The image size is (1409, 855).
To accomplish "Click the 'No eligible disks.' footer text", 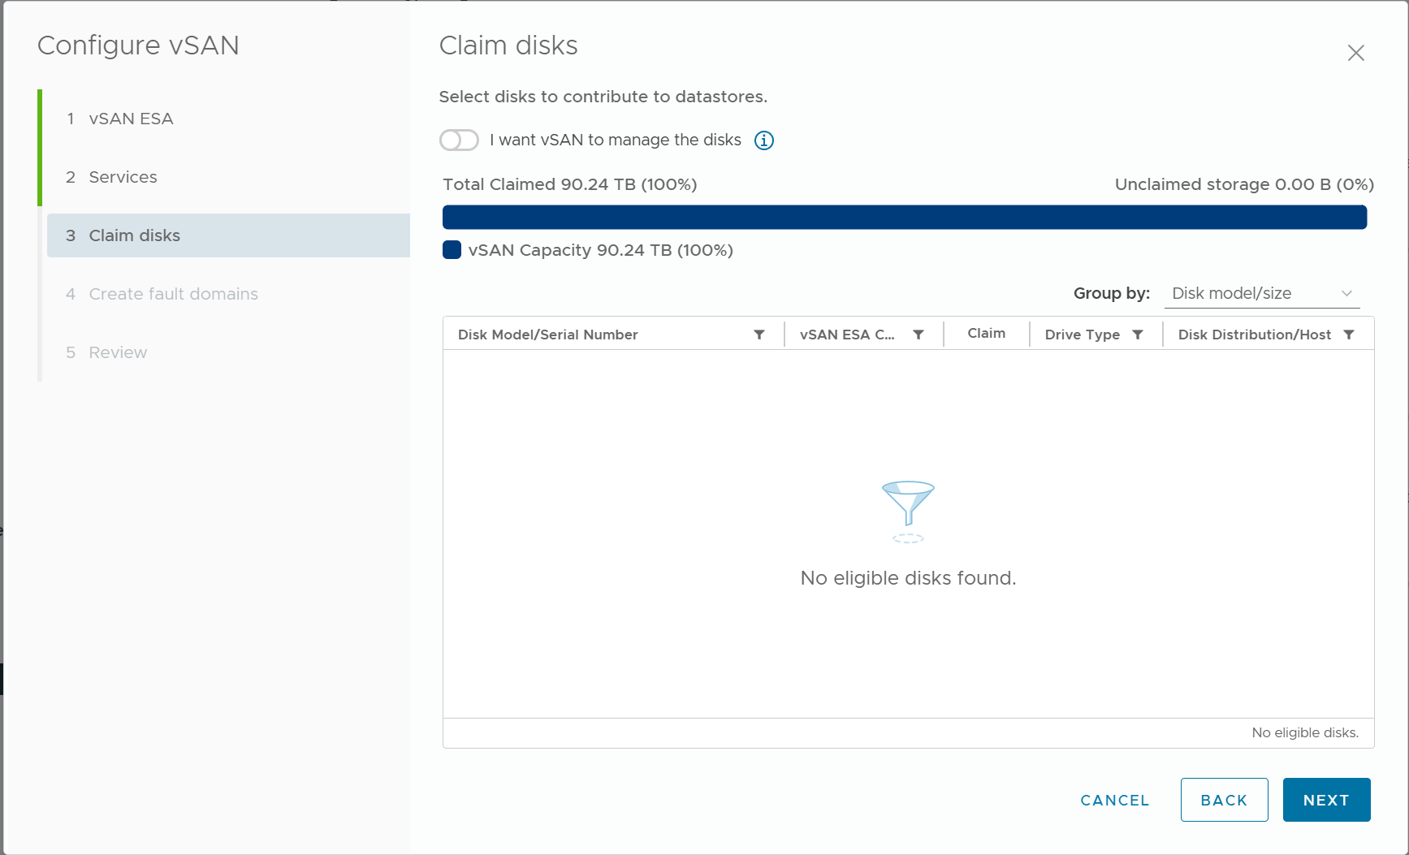I will pos(1305,732).
